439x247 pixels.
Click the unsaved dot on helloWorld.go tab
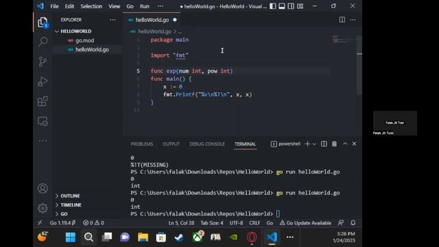(x=175, y=20)
